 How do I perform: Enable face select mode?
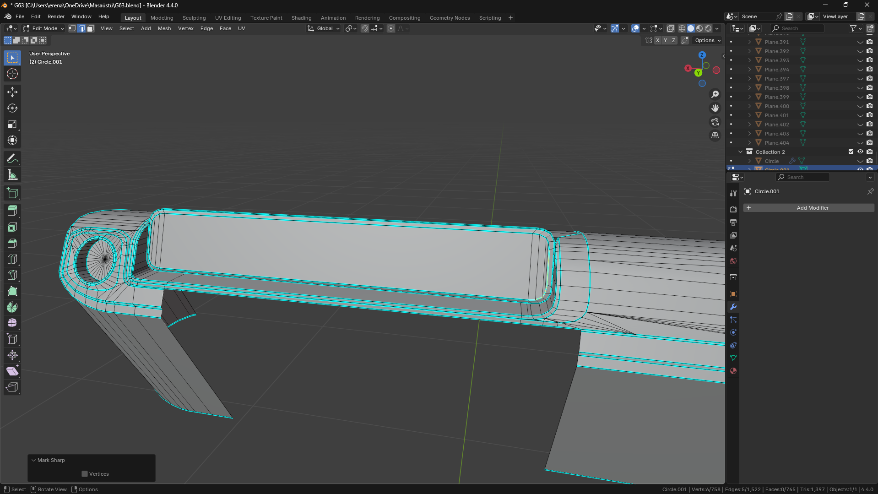[91, 28]
